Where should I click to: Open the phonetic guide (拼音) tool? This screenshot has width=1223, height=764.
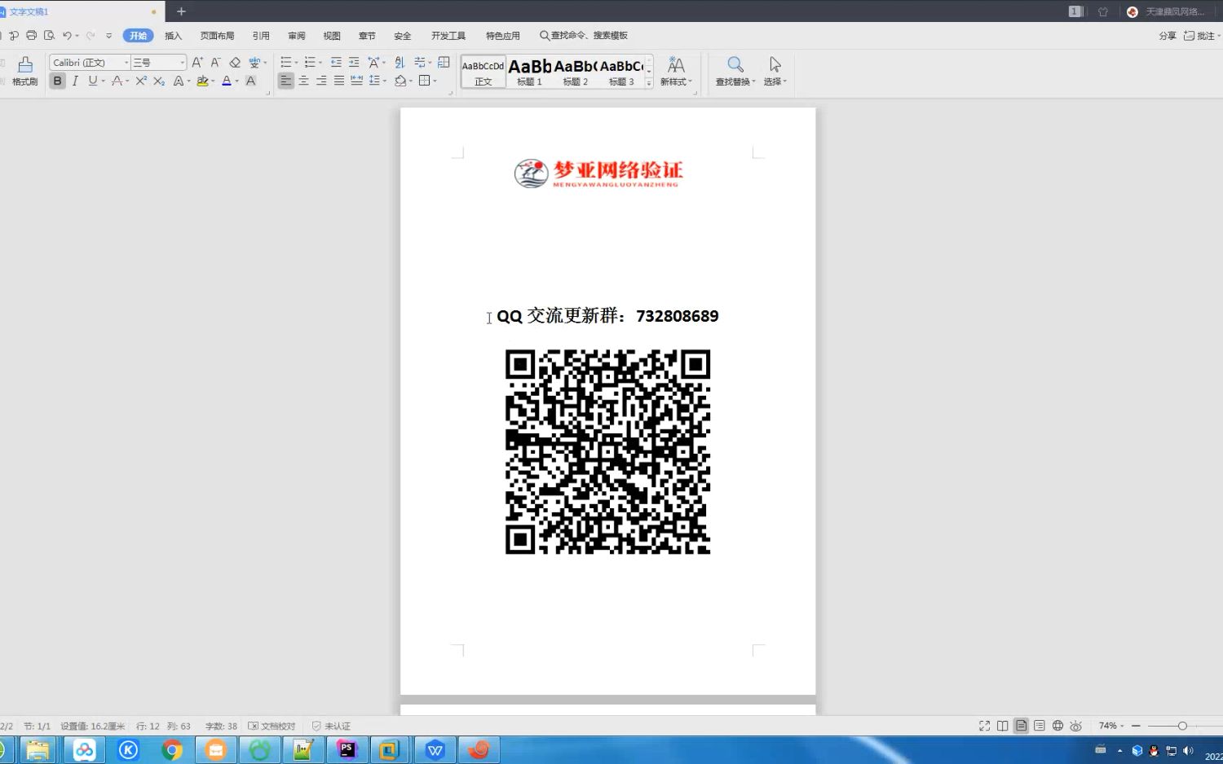pyautogui.click(x=255, y=63)
